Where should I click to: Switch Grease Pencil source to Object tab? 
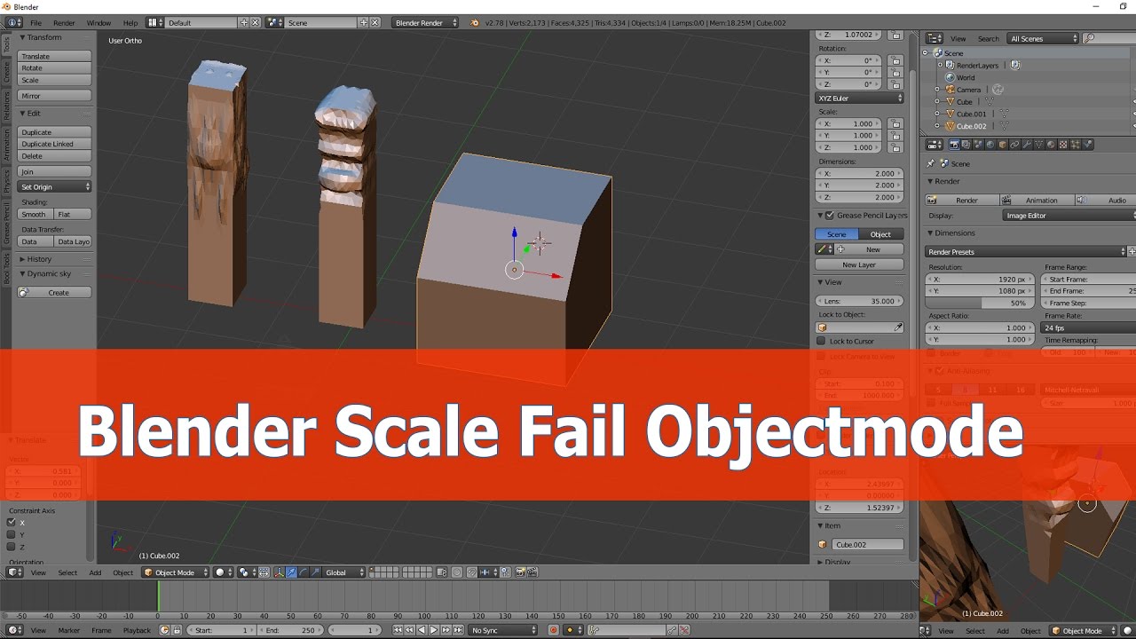click(x=880, y=234)
